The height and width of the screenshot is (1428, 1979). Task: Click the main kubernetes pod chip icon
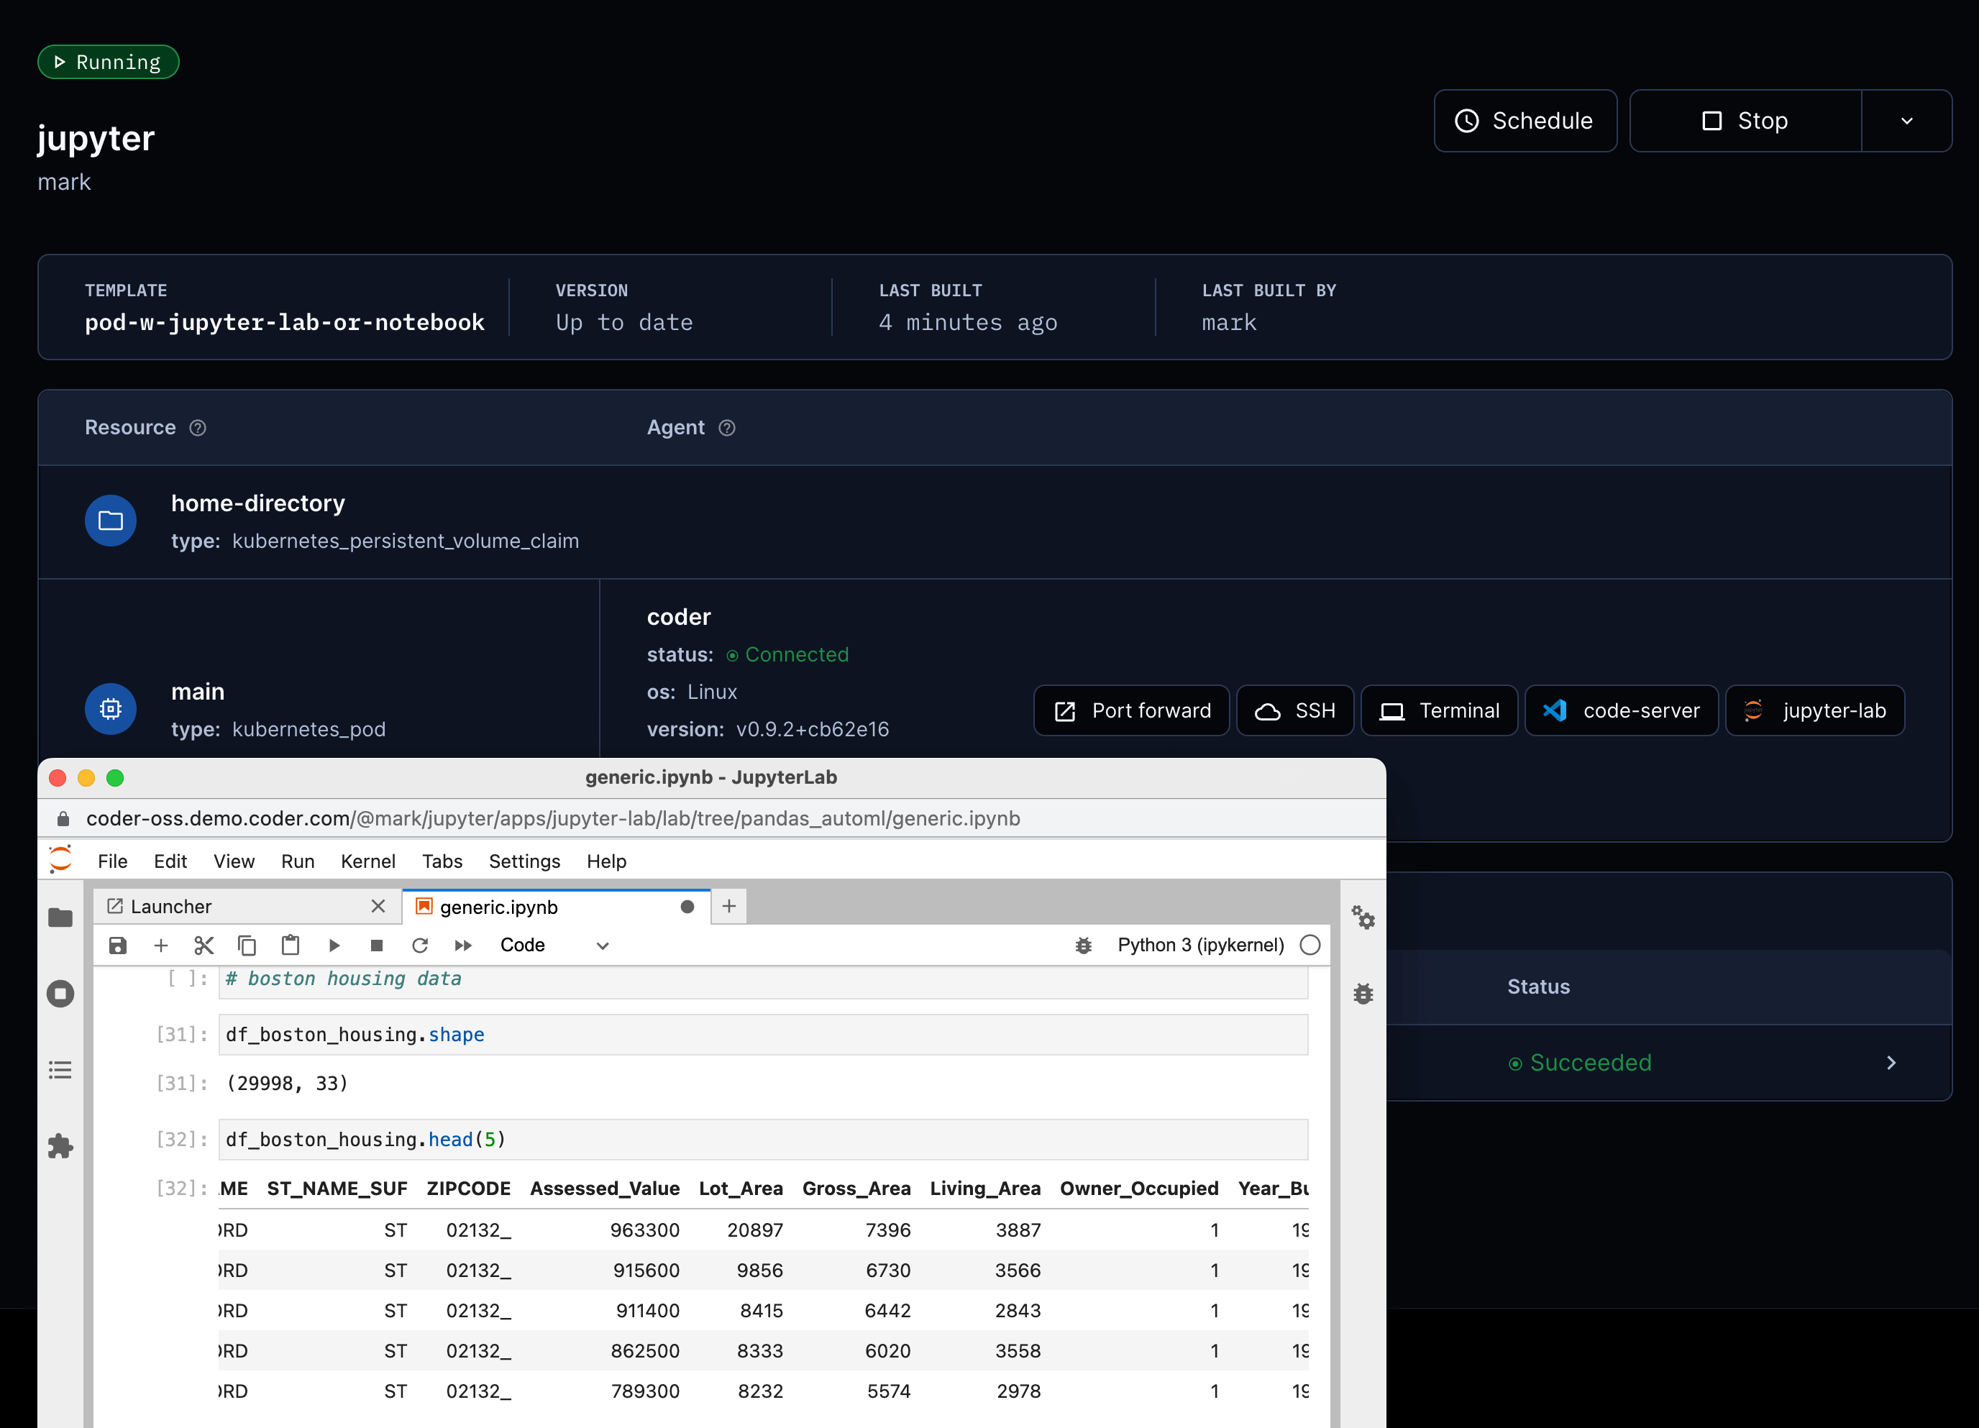pyautogui.click(x=111, y=709)
